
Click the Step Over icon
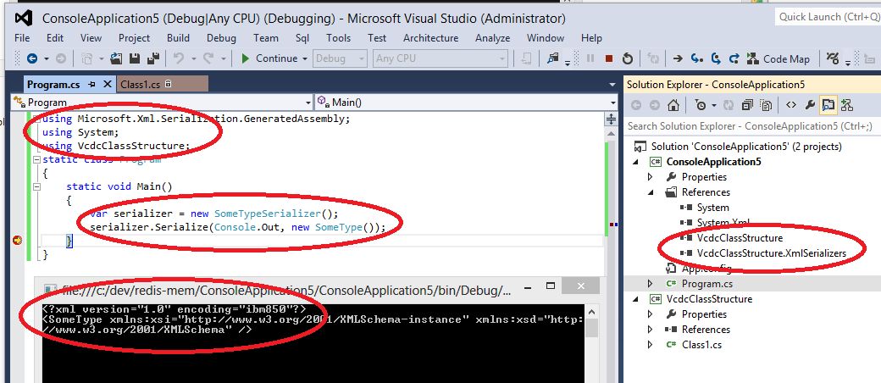[716, 58]
